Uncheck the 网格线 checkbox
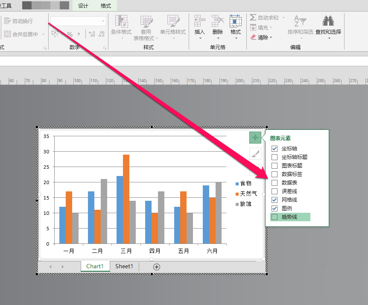Screen dimensions: 368x305 [275, 200]
